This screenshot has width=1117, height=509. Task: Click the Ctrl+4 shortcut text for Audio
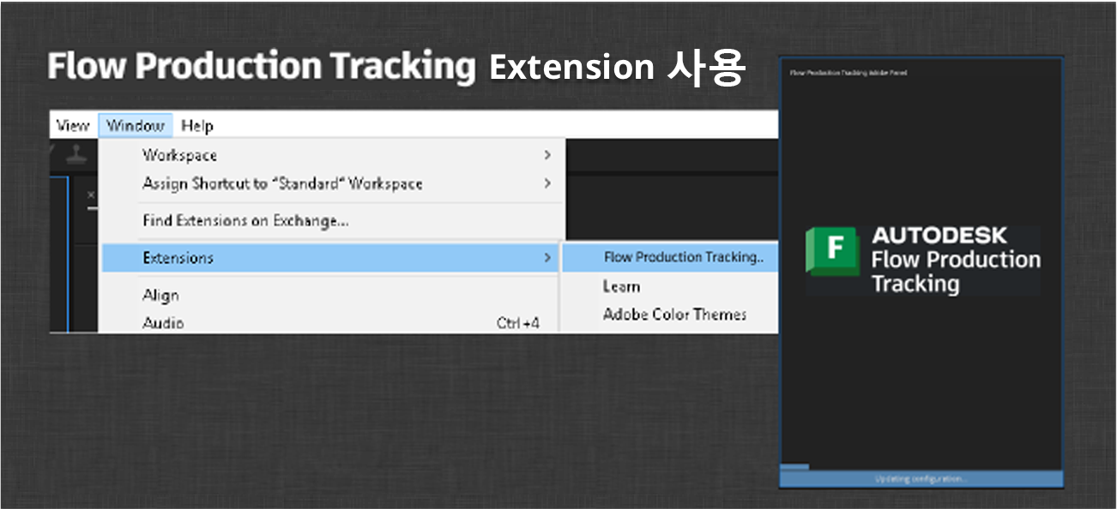(x=518, y=323)
